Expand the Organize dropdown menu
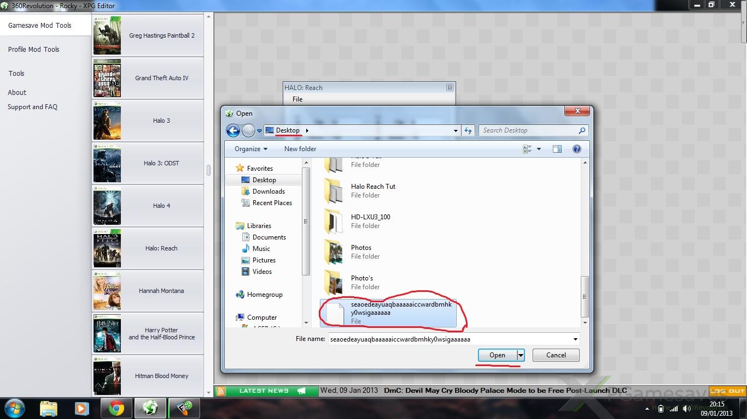The width and height of the screenshot is (747, 419). click(x=251, y=149)
